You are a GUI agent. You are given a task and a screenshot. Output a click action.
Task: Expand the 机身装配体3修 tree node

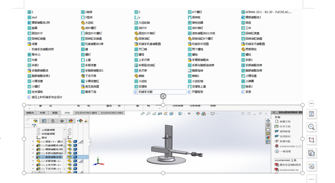[33, 145]
